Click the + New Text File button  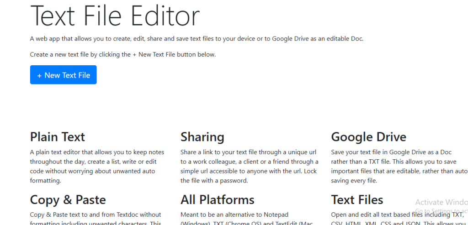click(x=63, y=75)
